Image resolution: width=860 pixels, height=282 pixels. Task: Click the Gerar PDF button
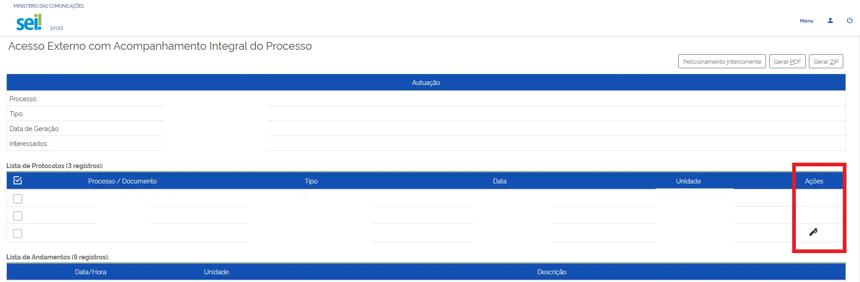click(787, 61)
